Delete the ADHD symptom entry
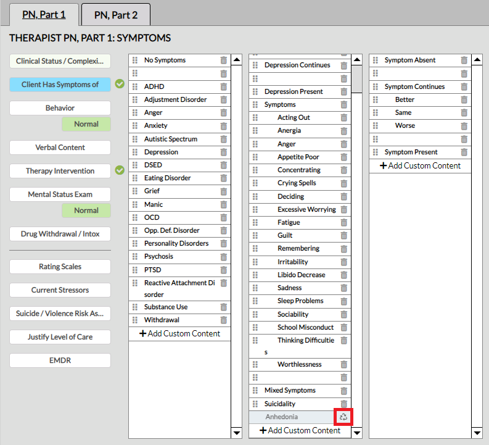The image size is (489, 445). pos(223,86)
